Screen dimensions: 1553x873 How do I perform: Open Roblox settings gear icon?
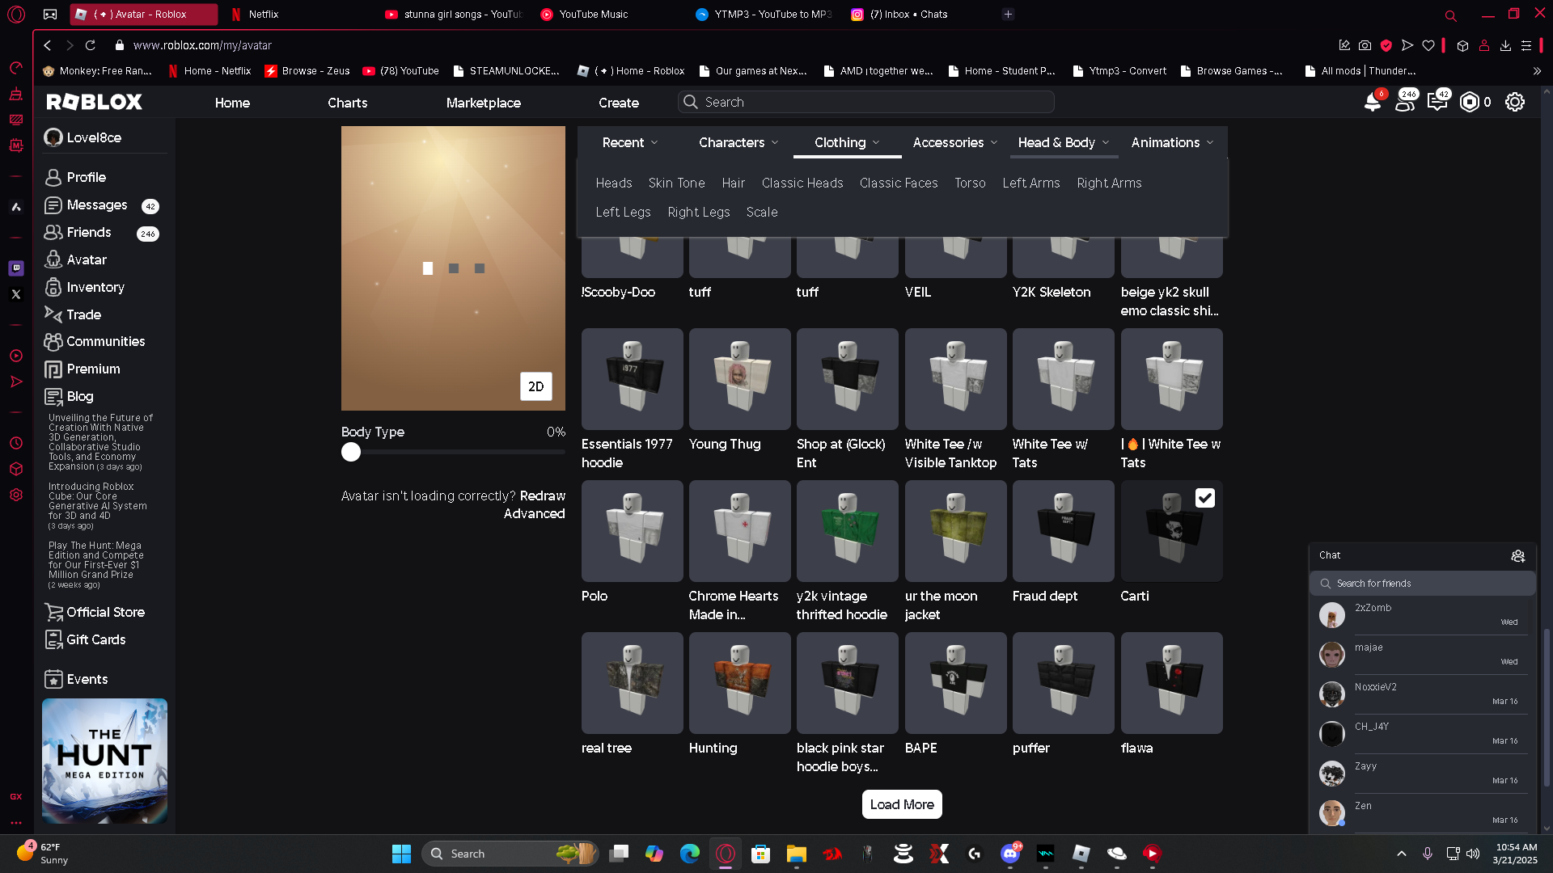point(1514,103)
